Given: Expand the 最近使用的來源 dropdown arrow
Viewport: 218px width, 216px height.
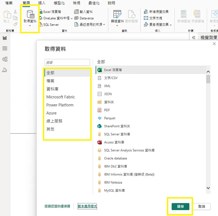Looking at the screenshot, I should coord(104,25).
